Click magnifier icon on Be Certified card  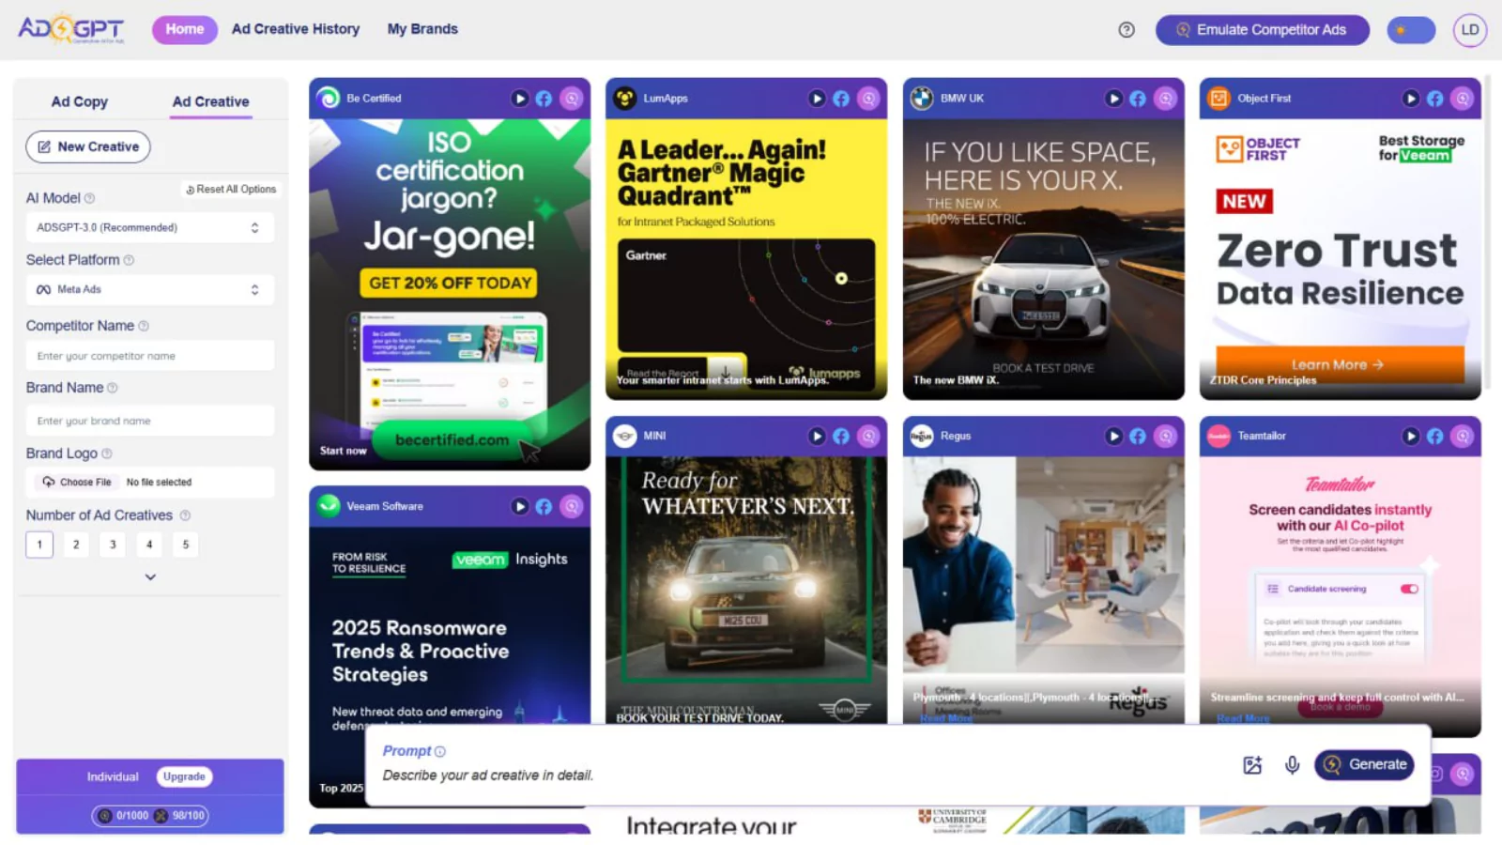(571, 99)
